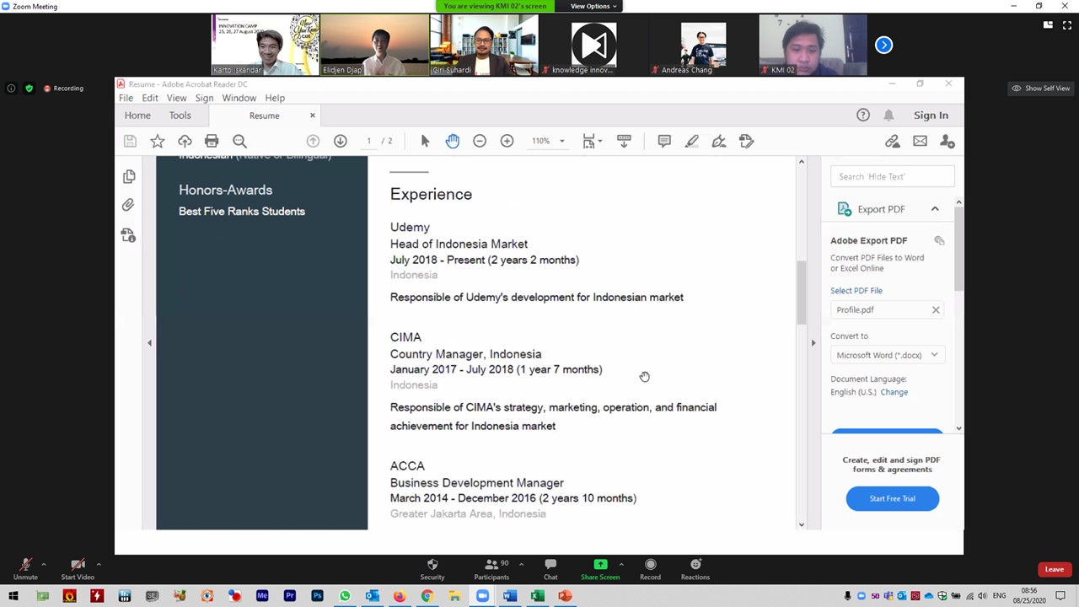Zoom in with the plus button

[507, 141]
